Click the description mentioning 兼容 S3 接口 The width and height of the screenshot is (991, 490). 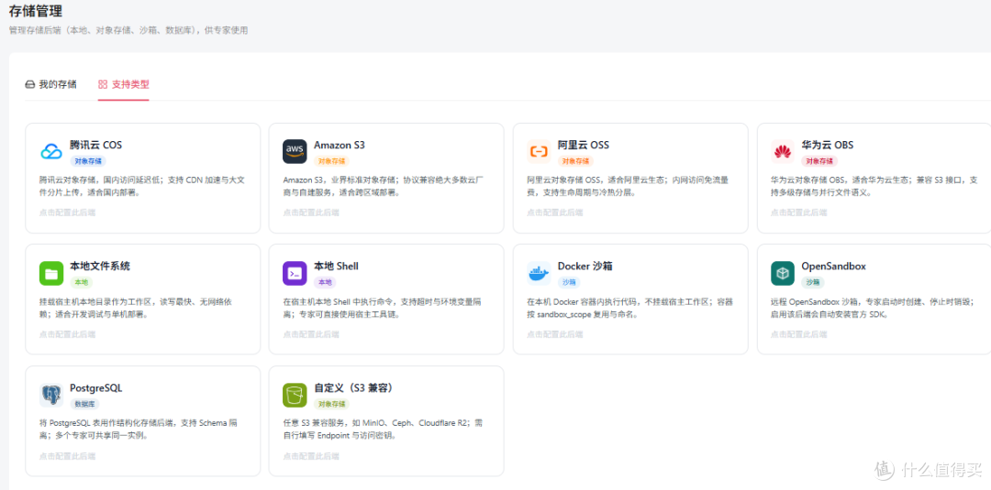click(x=874, y=186)
